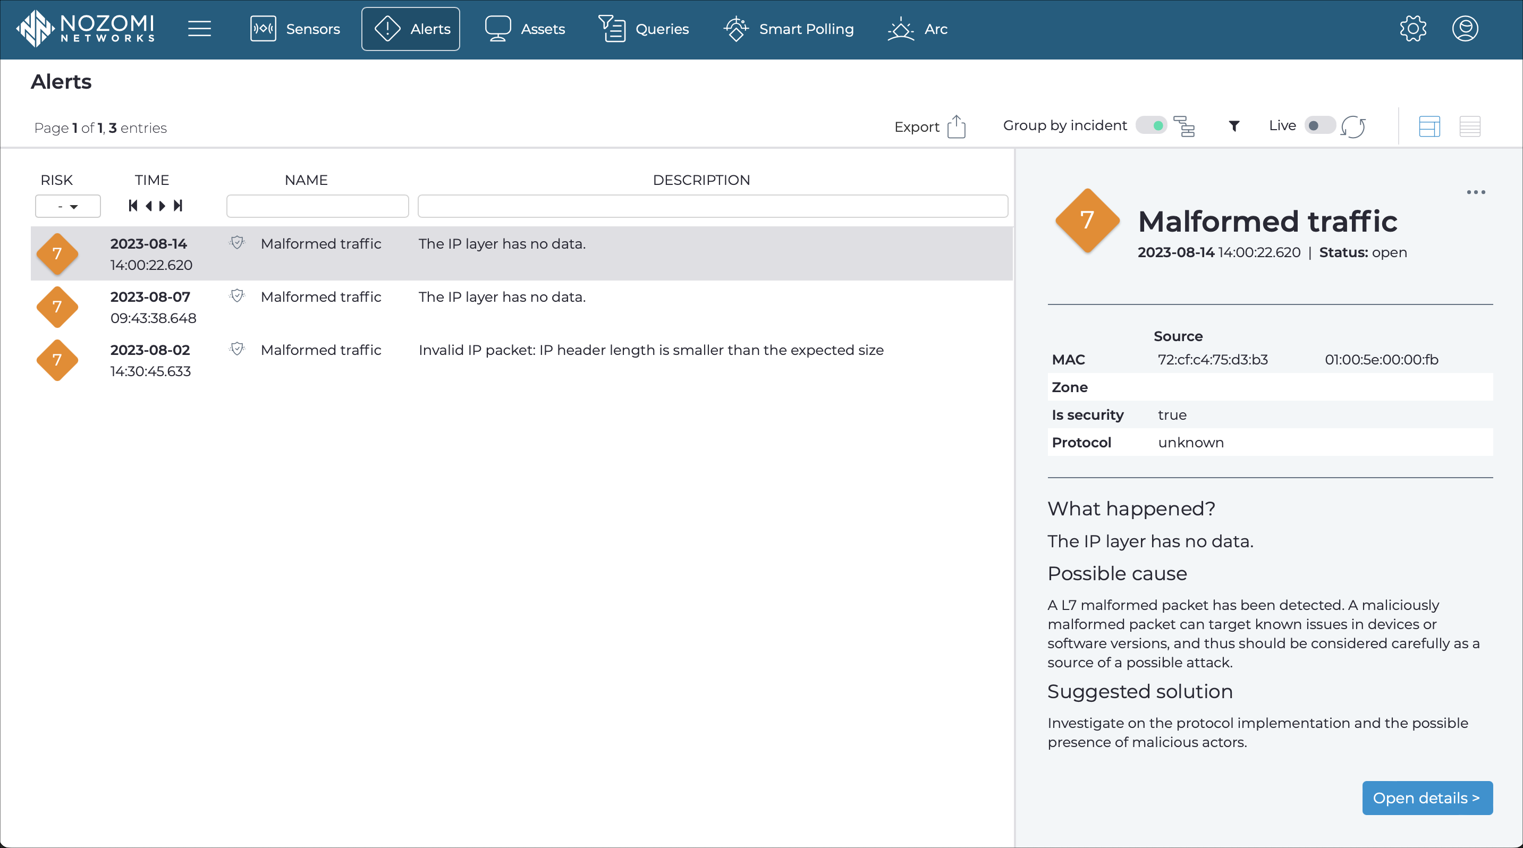Screen dimensions: 1523x848
Task: Go to next time step
Action: (x=162, y=206)
